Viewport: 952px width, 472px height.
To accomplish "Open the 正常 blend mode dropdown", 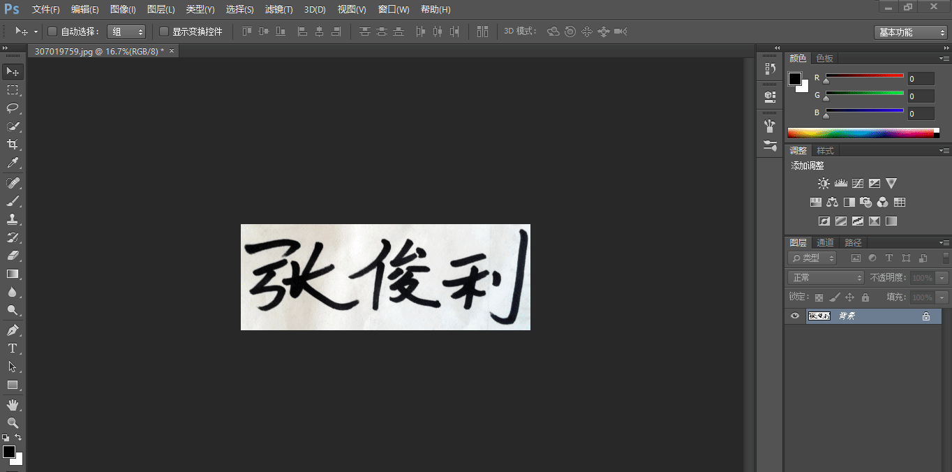I will (x=826, y=278).
